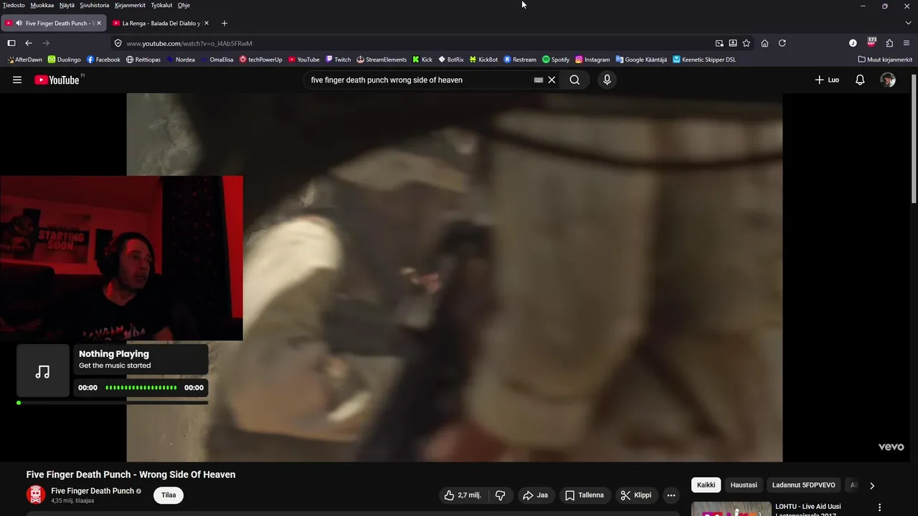Open the Google Kääntäjä bookmark
Screen dimensions: 918x516
click(x=641, y=59)
